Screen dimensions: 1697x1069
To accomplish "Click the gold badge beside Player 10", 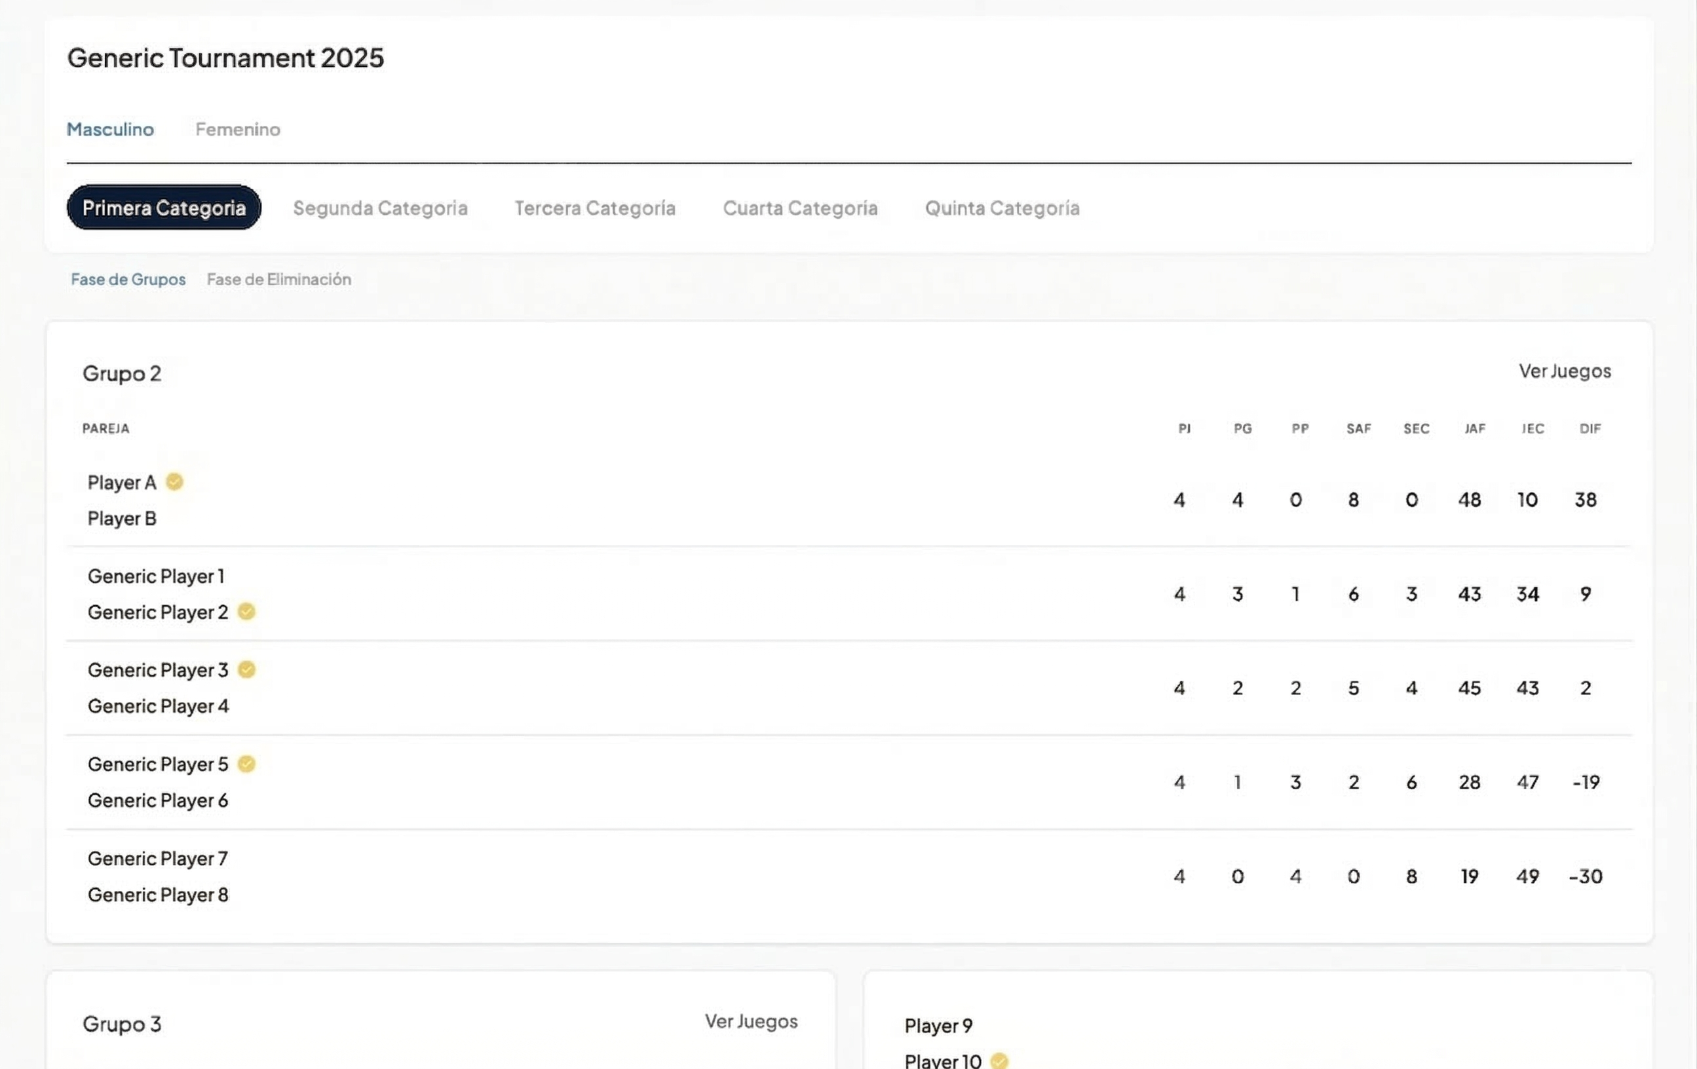I will [999, 1060].
